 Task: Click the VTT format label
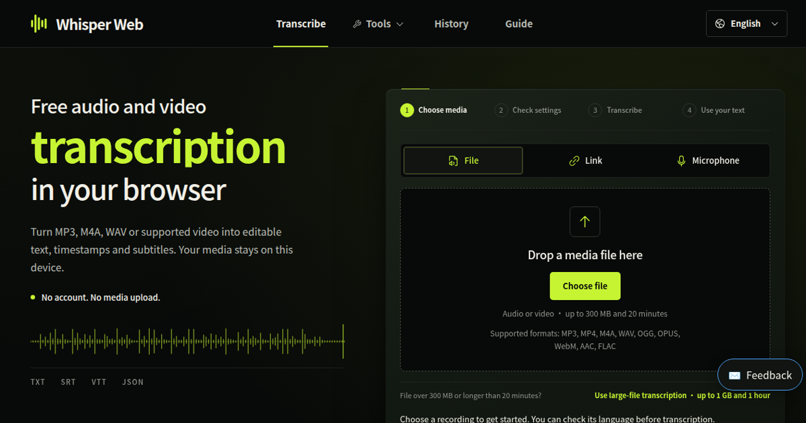(x=99, y=382)
